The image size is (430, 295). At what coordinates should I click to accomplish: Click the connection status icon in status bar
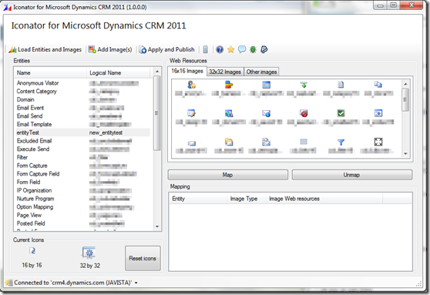tap(9, 283)
